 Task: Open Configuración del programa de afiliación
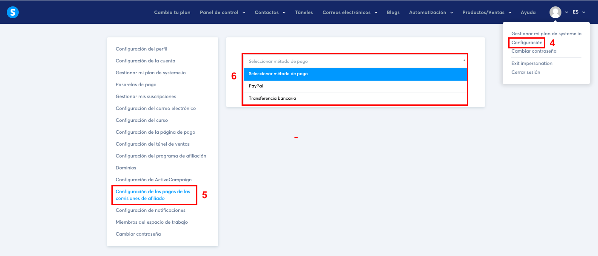pos(161,156)
